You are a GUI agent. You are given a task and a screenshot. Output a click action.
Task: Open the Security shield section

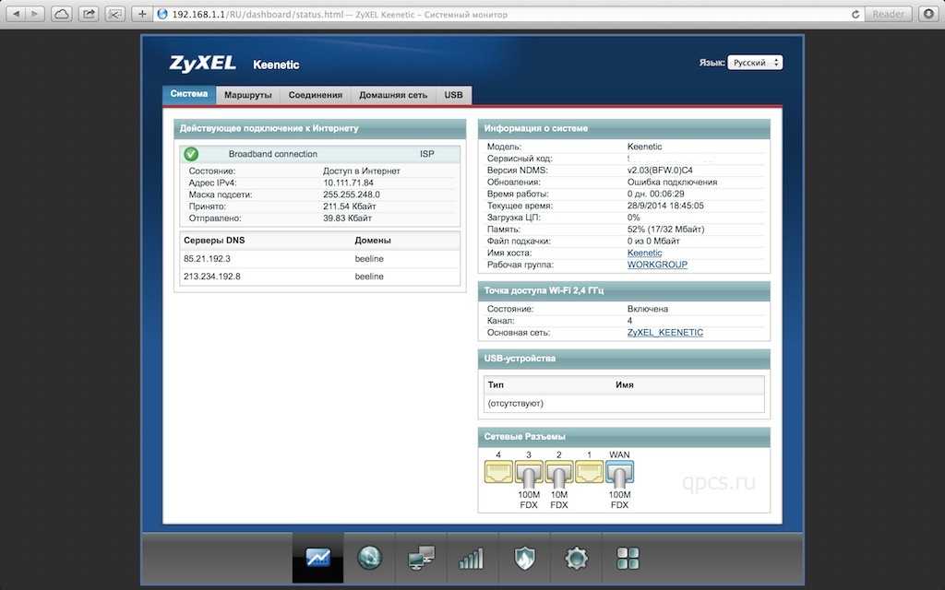point(524,558)
